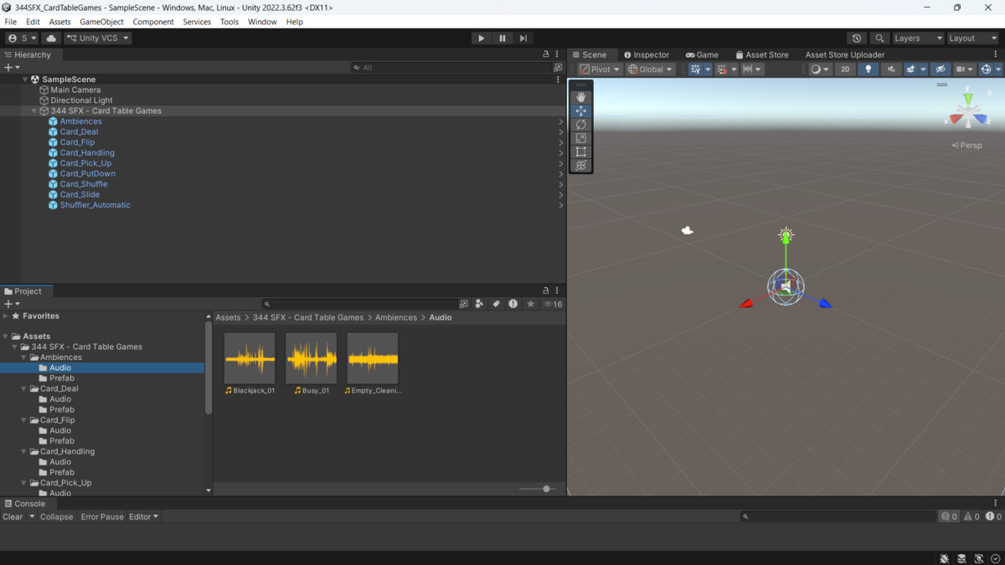
Task: Select the Rotate tool
Action: point(580,125)
